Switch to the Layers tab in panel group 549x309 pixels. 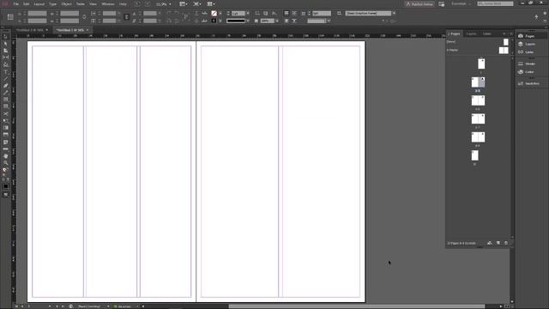[x=471, y=33]
